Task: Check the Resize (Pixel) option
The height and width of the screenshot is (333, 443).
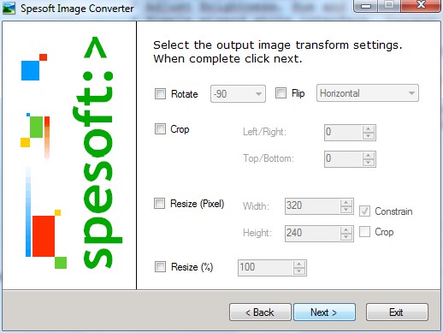Action: 159,204
